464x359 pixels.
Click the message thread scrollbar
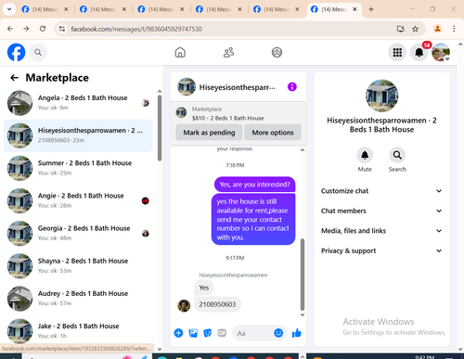pyautogui.click(x=303, y=275)
